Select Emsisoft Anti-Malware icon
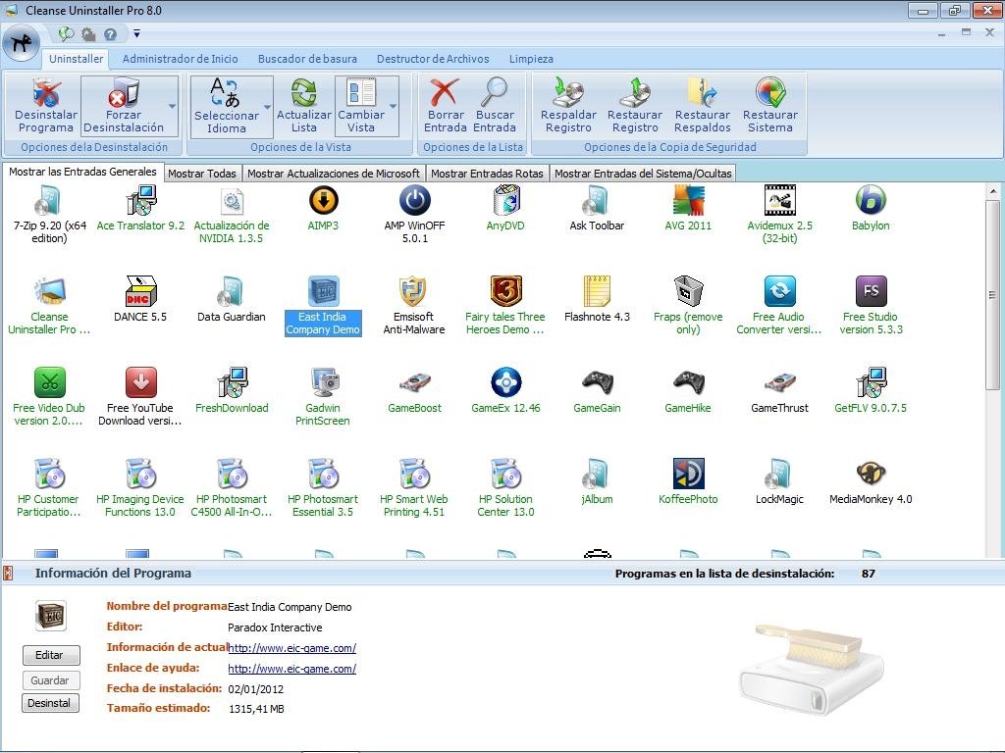 pyautogui.click(x=413, y=291)
